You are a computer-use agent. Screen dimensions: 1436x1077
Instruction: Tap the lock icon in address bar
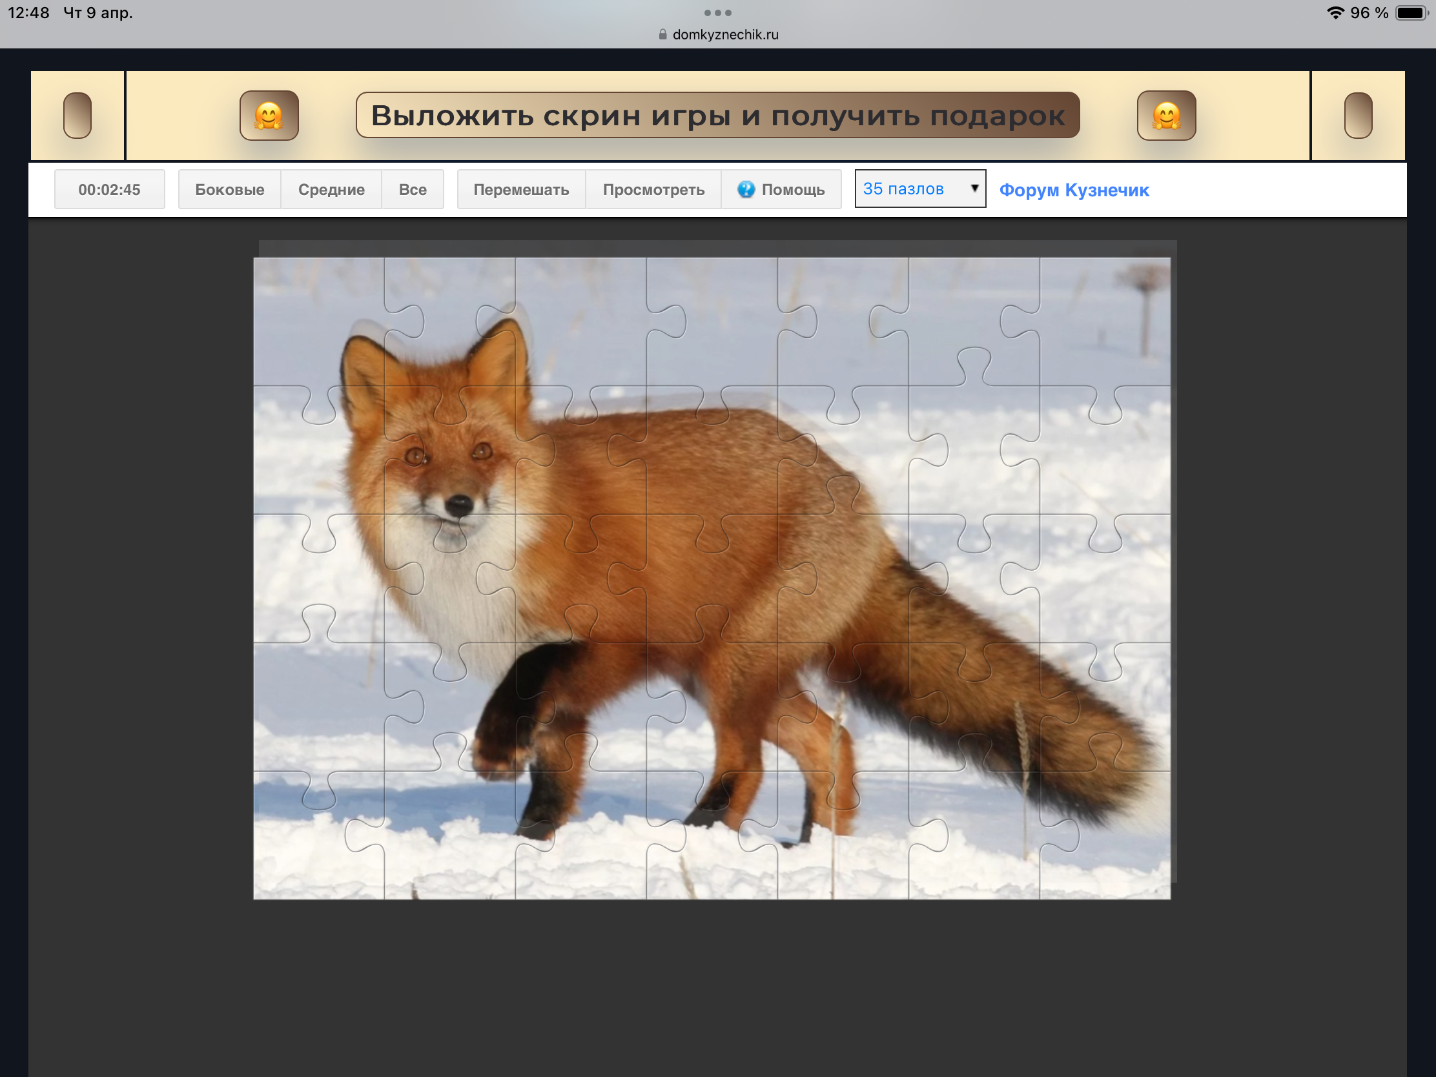point(662,34)
